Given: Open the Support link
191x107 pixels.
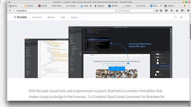Looking at the screenshot, I should 75,17.
